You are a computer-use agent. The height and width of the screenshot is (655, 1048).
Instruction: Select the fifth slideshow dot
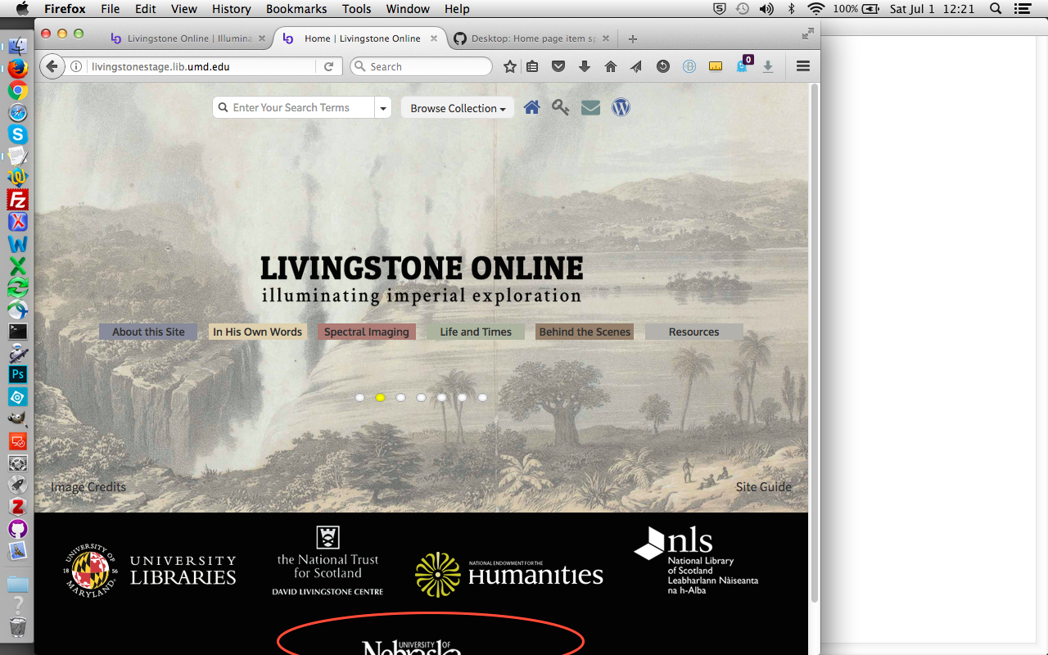(x=441, y=398)
